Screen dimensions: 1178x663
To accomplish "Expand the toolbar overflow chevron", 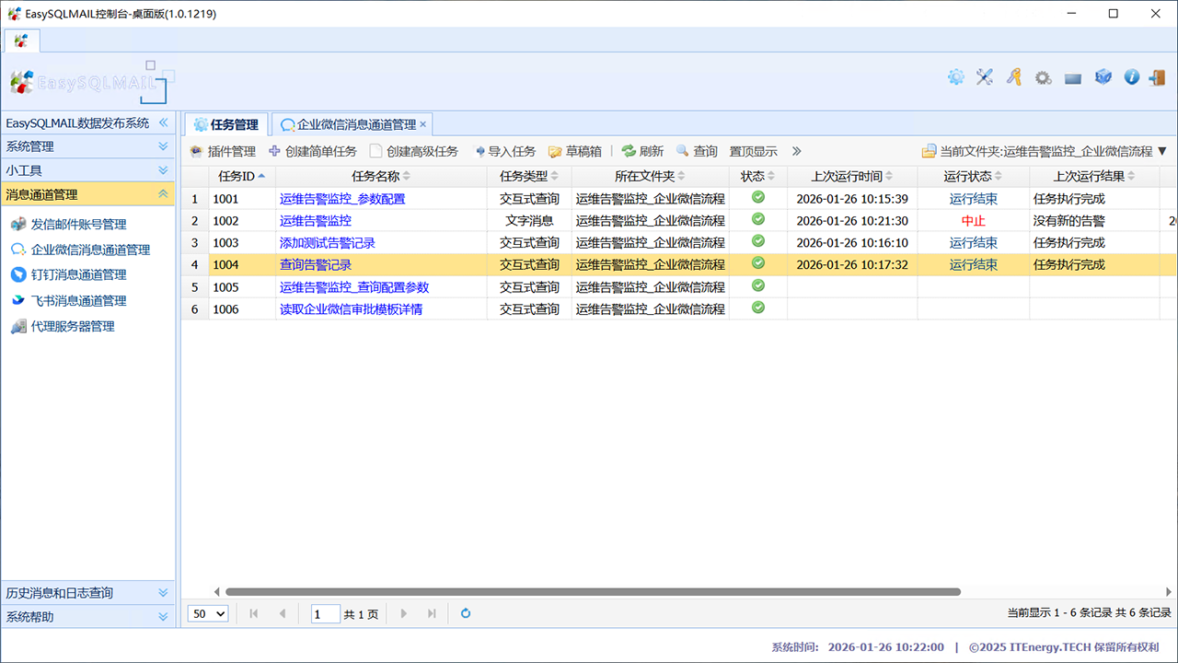I will click(x=797, y=151).
